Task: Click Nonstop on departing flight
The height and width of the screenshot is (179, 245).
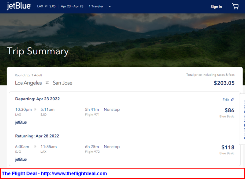Action: (x=112, y=109)
